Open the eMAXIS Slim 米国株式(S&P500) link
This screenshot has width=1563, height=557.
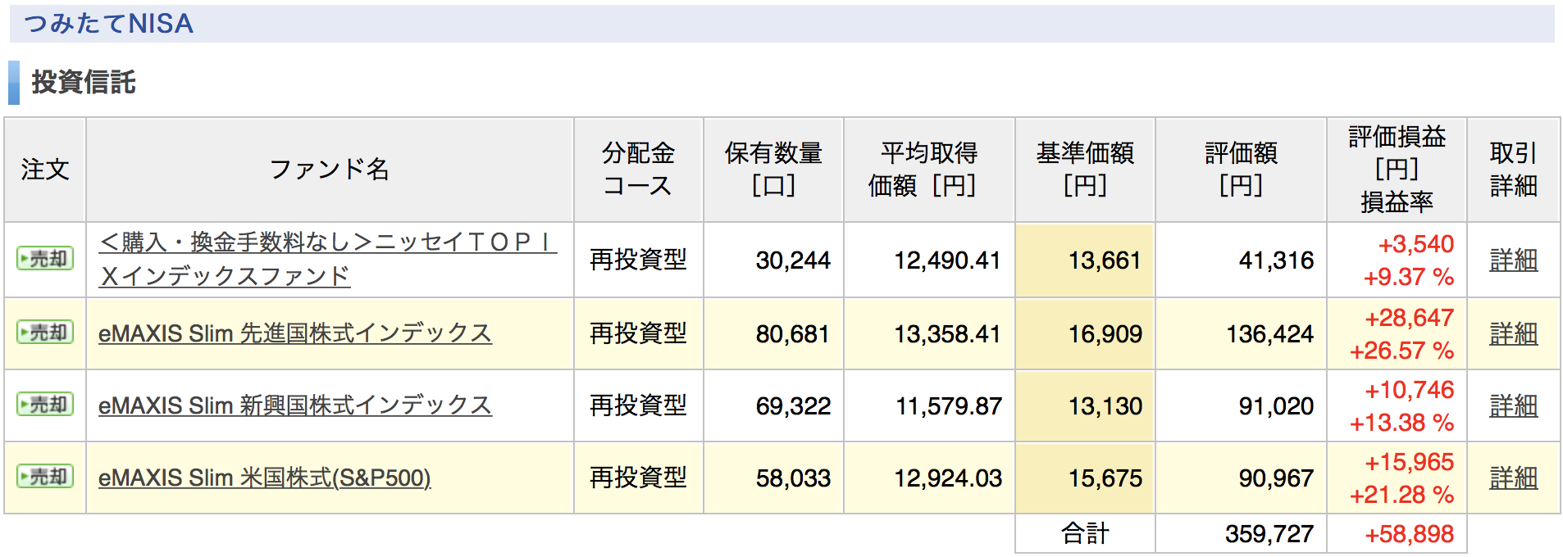(265, 478)
